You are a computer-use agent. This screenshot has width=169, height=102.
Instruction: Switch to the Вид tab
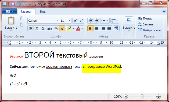point(43,12)
